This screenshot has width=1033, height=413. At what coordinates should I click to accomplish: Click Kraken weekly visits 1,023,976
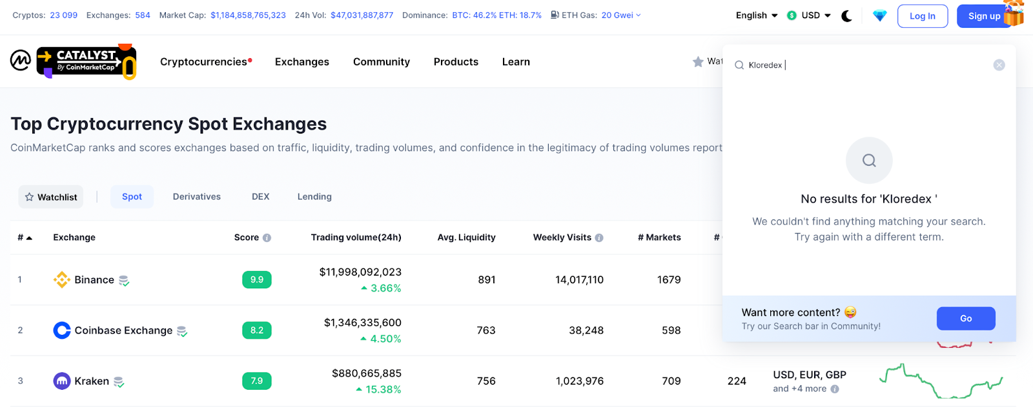click(x=580, y=381)
